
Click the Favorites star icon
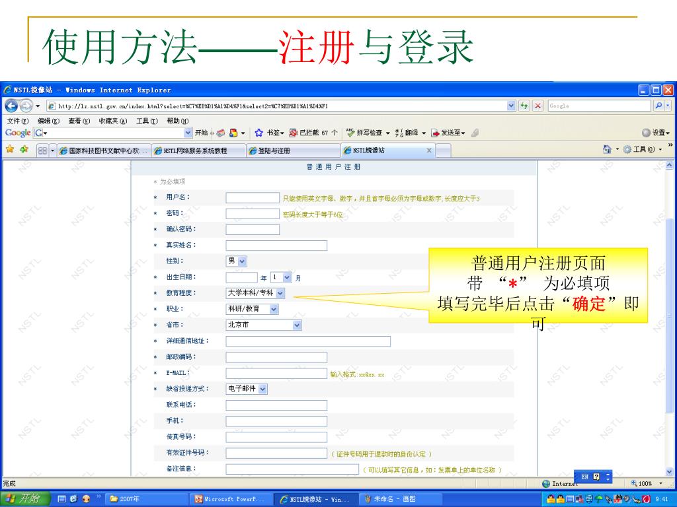click(x=9, y=149)
